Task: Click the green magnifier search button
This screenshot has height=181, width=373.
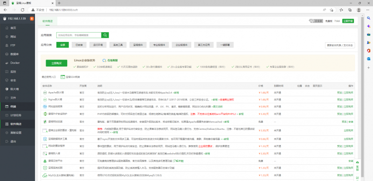Action: coord(105,35)
